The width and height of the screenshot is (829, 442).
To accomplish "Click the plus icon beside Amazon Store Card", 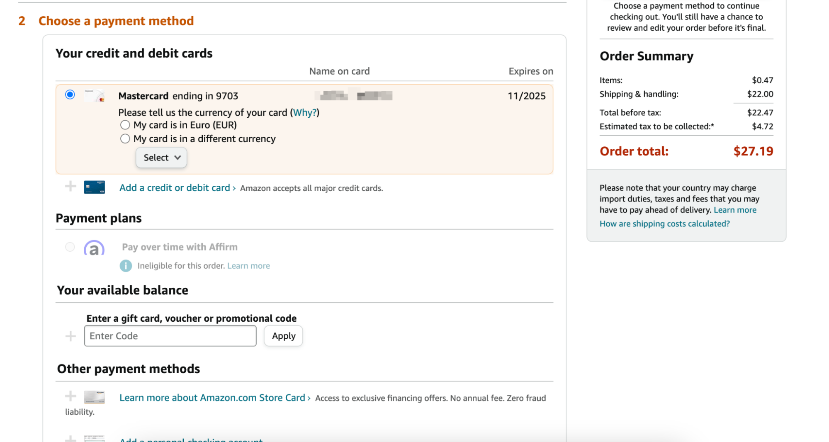I will coord(71,396).
